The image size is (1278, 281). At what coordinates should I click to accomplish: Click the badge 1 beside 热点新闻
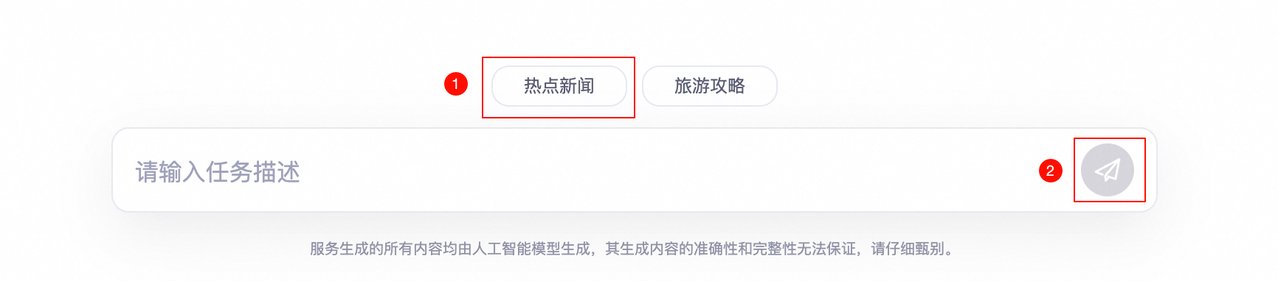click(x=456, y=84)
